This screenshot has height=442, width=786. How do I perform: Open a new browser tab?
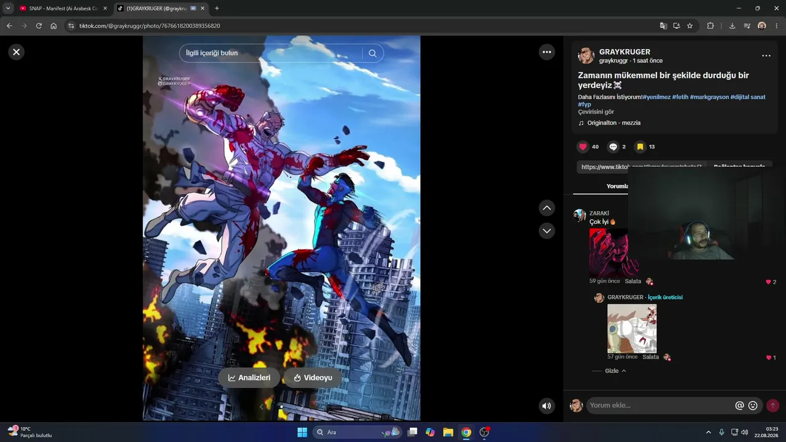[x=217, y=9]
